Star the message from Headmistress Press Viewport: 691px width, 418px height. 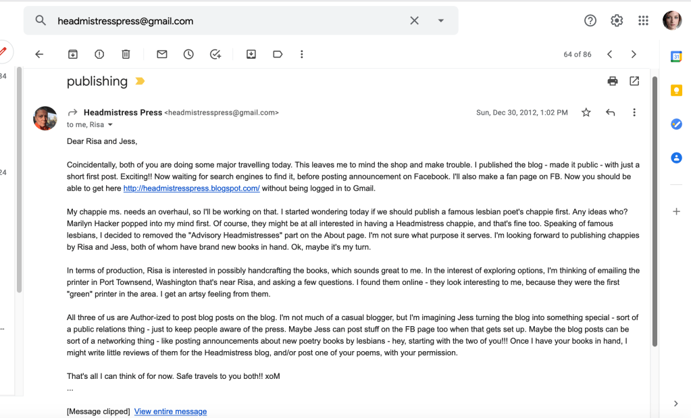[586, 113]
